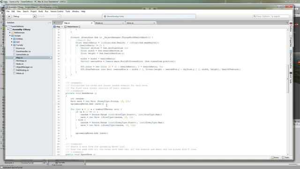
Task: Expand the References folder
Action: pos(10,32)
